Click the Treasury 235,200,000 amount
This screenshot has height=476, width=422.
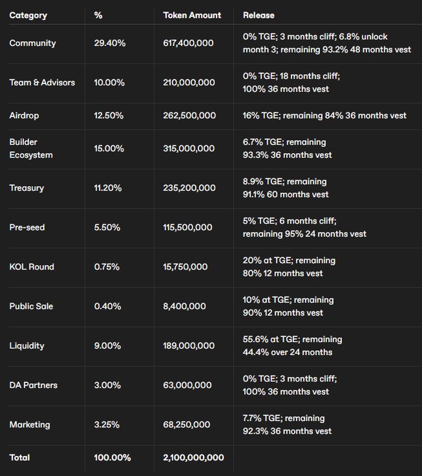pyautogui.click(x=189, y=188)
